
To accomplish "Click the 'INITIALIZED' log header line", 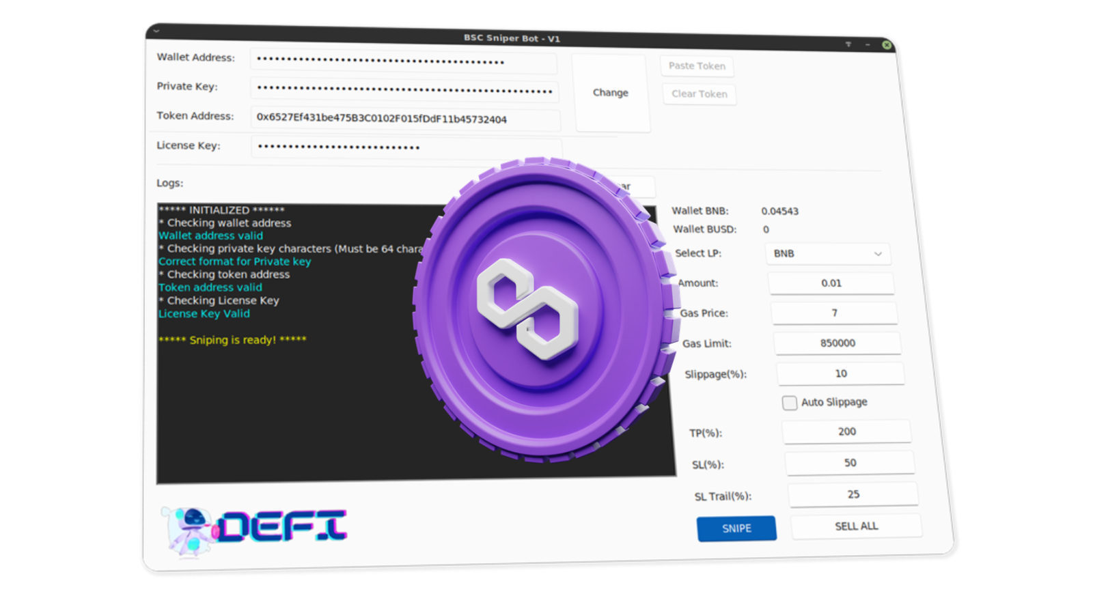I will pyautogui.click(x=221, y=210).
